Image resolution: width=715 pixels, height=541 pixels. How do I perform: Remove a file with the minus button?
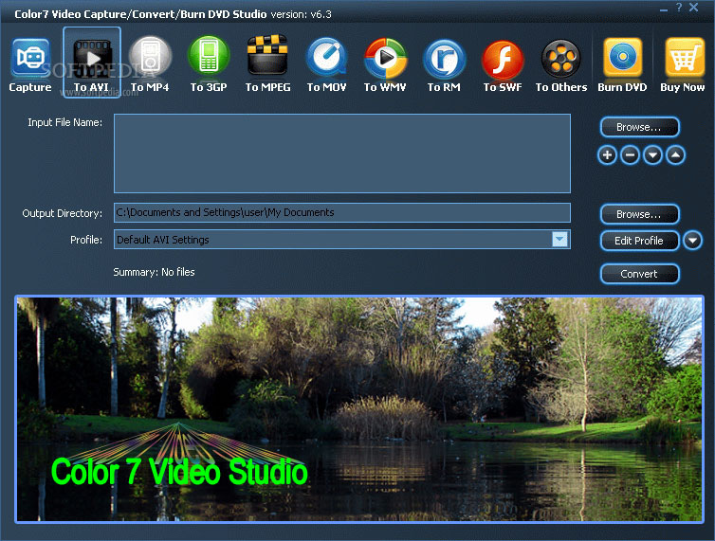[631, 155]
